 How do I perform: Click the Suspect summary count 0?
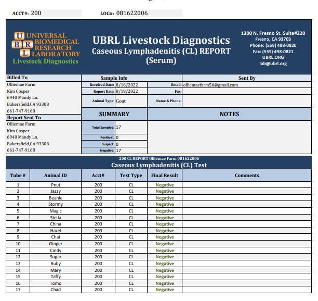click(x=117, y=144)
